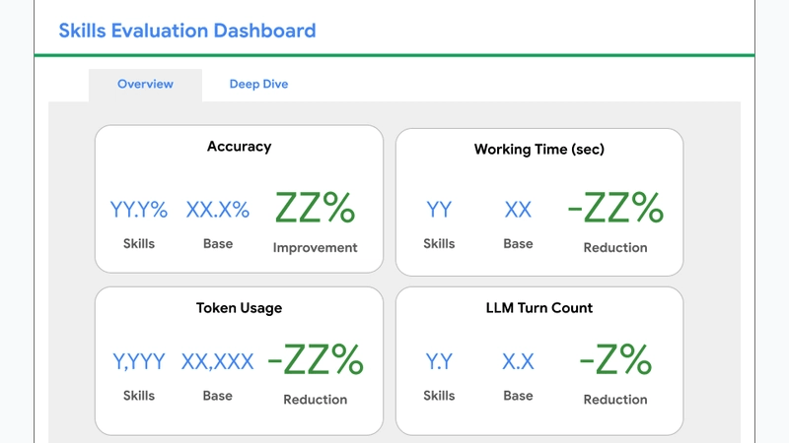Select the Accuracy card heading
Viewport: 789px width, 443px height.
(239, 147)
